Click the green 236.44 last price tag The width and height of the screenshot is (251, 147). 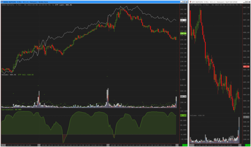pyautogui.click(x=183, y=34)
